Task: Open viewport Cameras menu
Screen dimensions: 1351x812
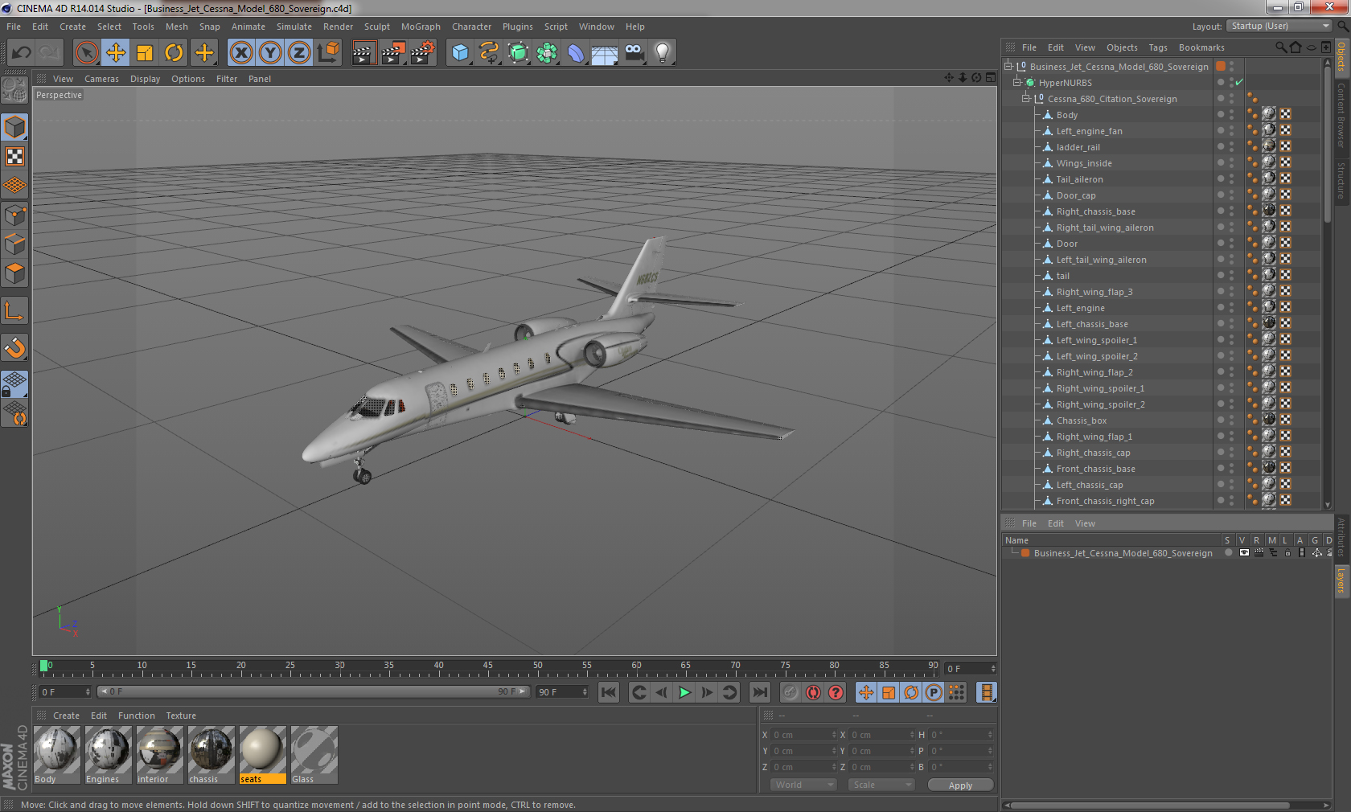Action: point(101,79)
